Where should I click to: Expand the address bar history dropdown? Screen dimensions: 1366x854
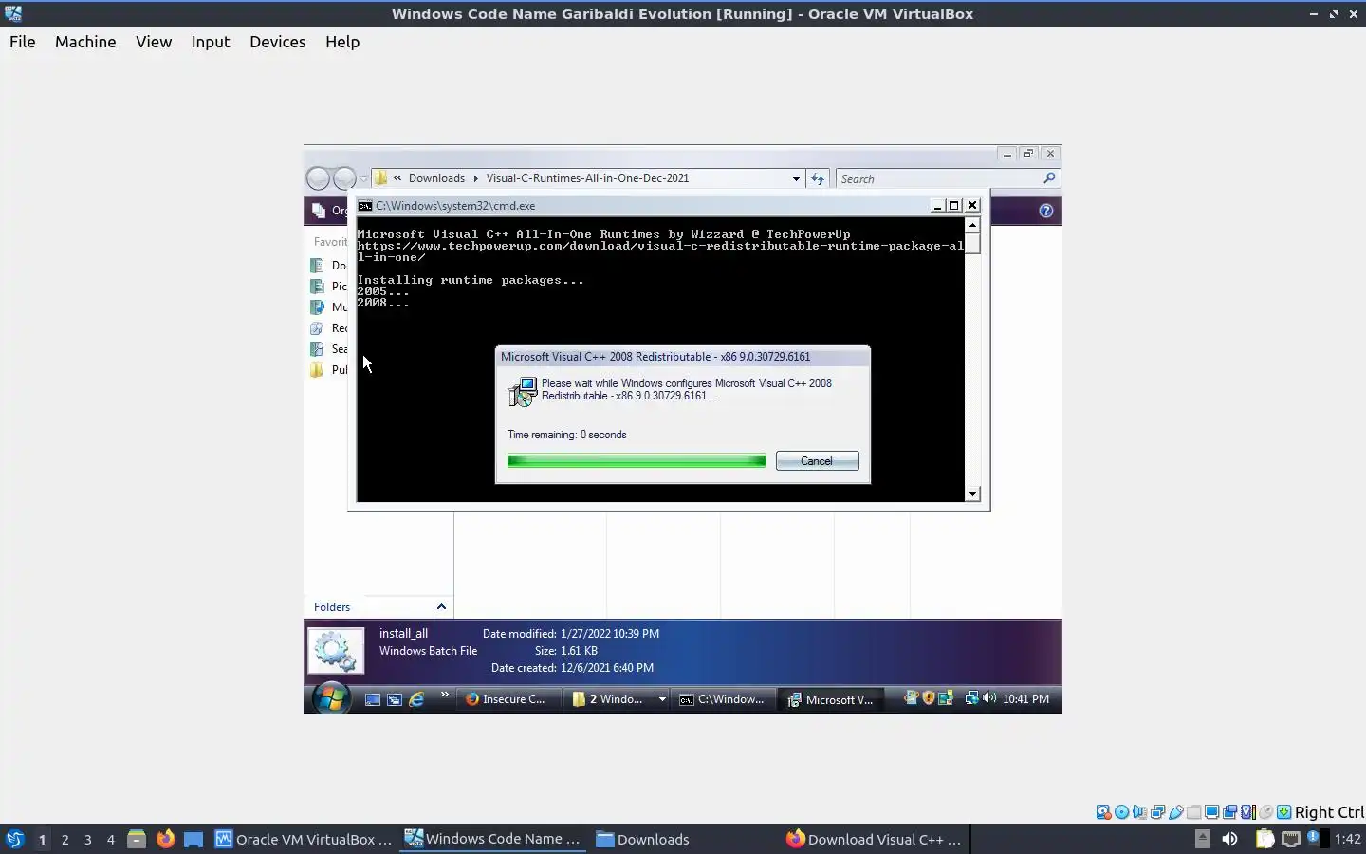(x=796, y=178)
